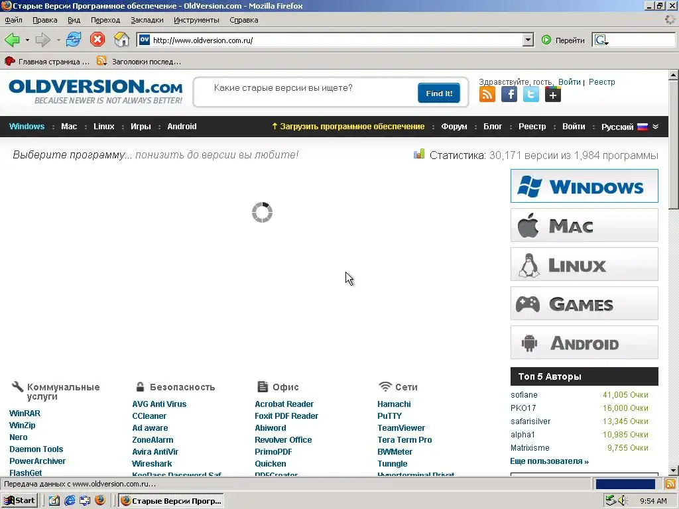Click the notepad icon in quick launch
679x509 pixels.
[x=54, y=501]
